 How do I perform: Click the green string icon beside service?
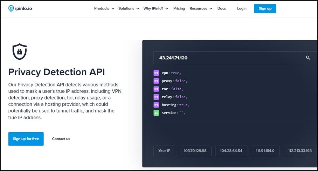point(156,113)
